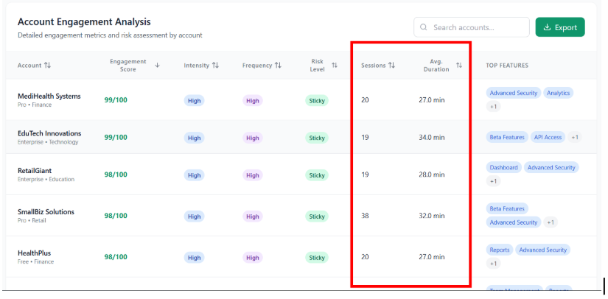Sort by Engagement Score down arrow

click(x=157, y=65)
